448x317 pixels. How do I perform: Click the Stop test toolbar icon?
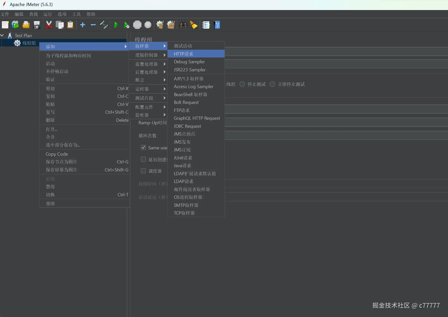click(137, 25)
